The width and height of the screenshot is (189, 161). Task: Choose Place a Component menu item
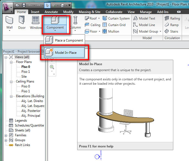[x=64, y=40]
